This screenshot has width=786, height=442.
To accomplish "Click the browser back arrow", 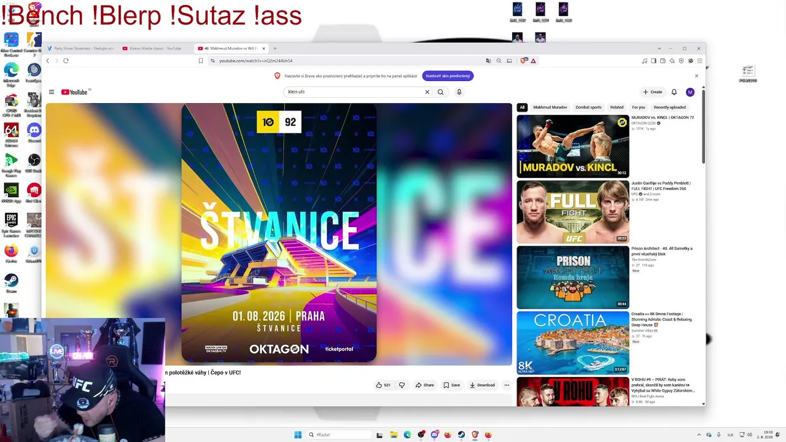I will click(x=48, y=61).
